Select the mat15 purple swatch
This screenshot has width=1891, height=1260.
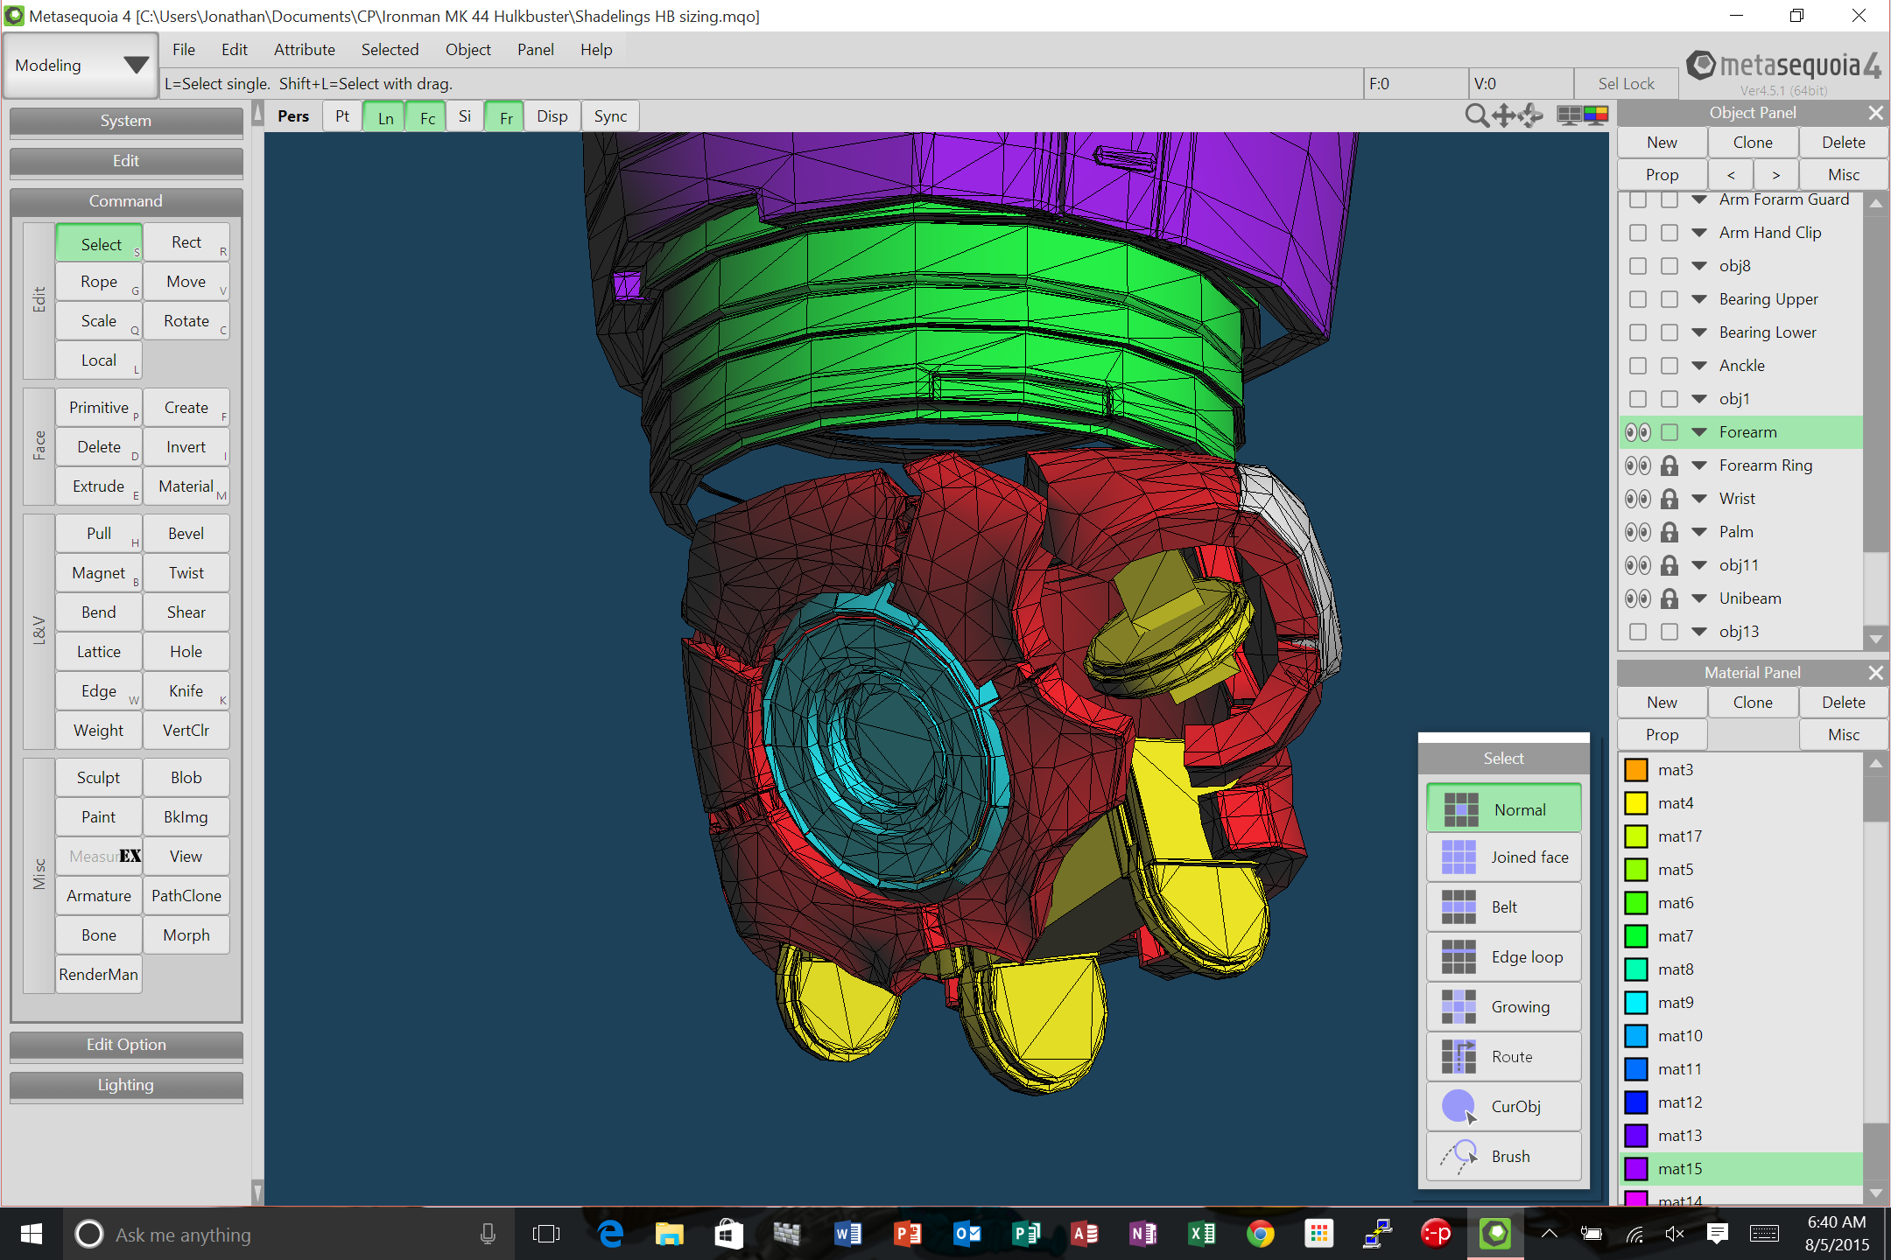[1636, 1169]
